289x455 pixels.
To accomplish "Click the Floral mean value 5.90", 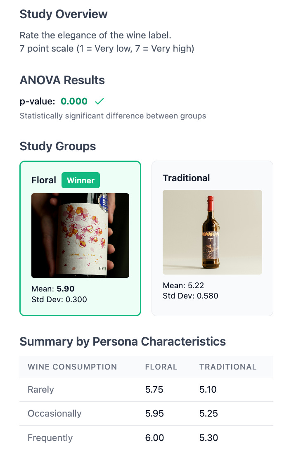I will [66, 289].
